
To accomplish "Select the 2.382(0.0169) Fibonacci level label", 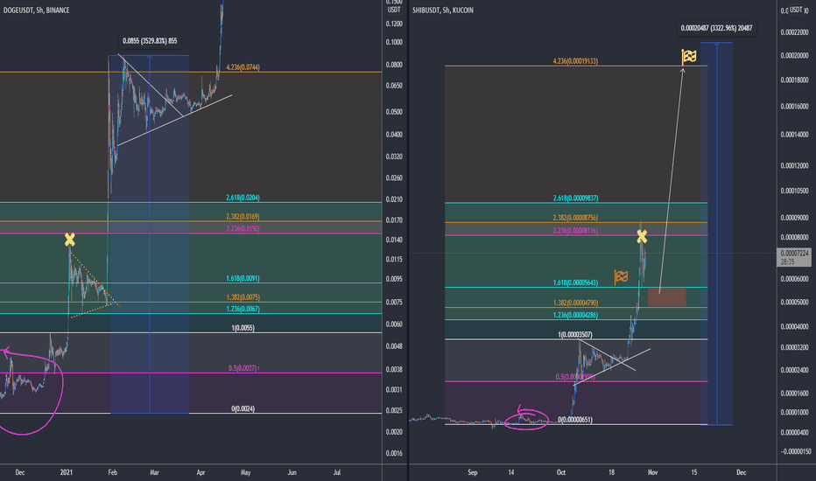I will coord(243,216).
